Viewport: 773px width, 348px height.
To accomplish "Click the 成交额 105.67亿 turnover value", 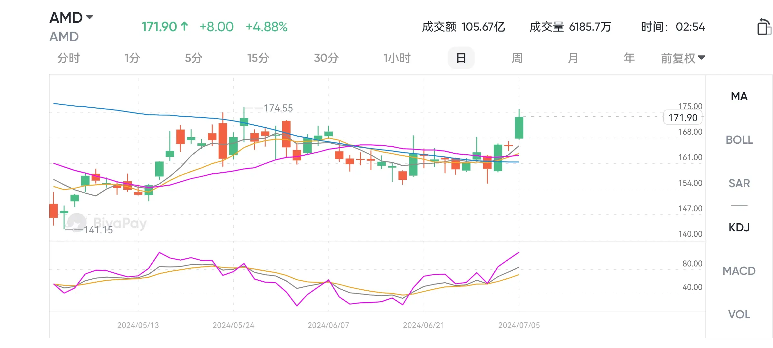I will pyautogui.click(x=463, y=27).
